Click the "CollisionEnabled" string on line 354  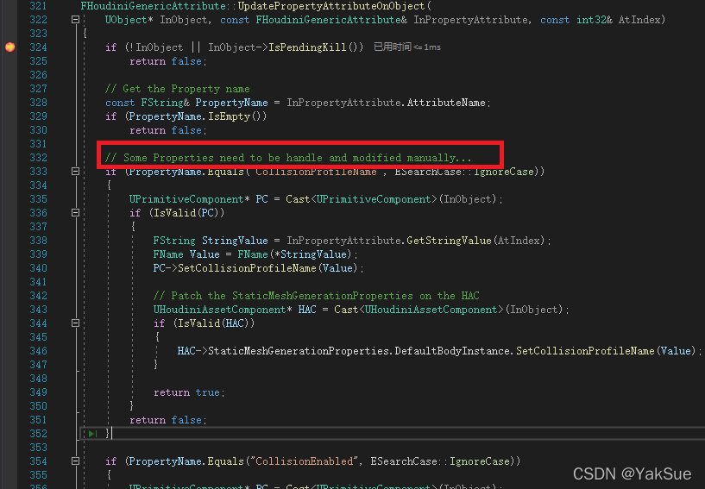coord(305,461)
